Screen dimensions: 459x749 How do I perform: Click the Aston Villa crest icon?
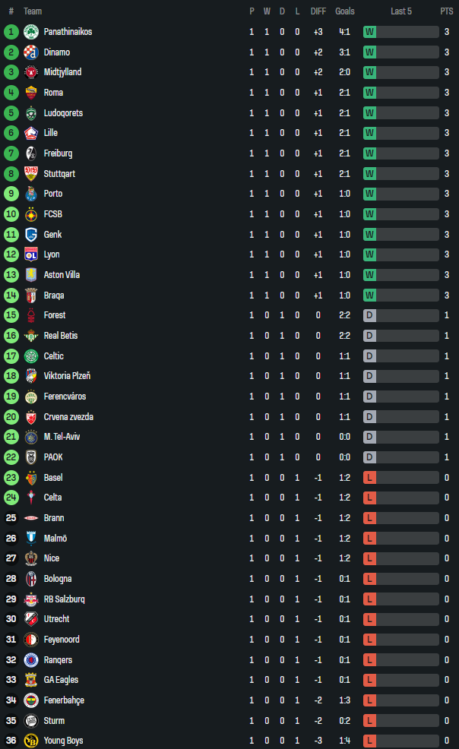[31, 275]
